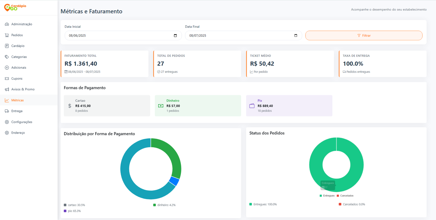Click the Administração dashboard icon
436x220 pixels.
(7, 24)
